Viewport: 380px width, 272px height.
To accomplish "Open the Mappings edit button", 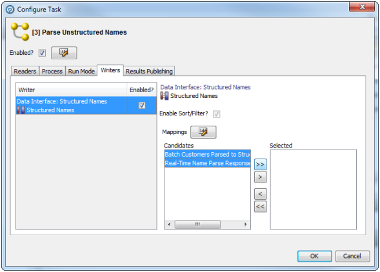I will tap(203, 131).
